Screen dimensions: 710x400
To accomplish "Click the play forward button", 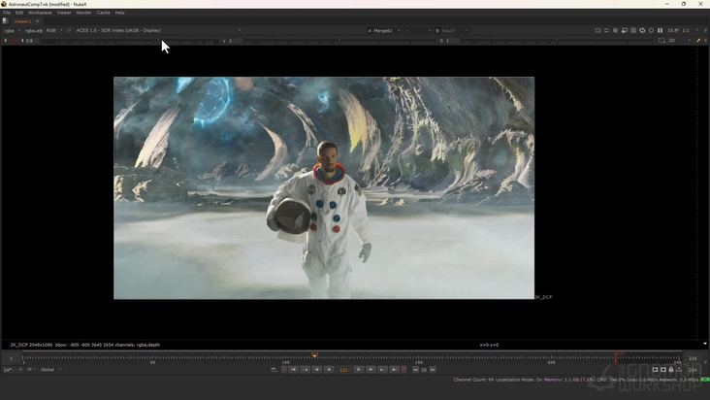I will (359, 370).
